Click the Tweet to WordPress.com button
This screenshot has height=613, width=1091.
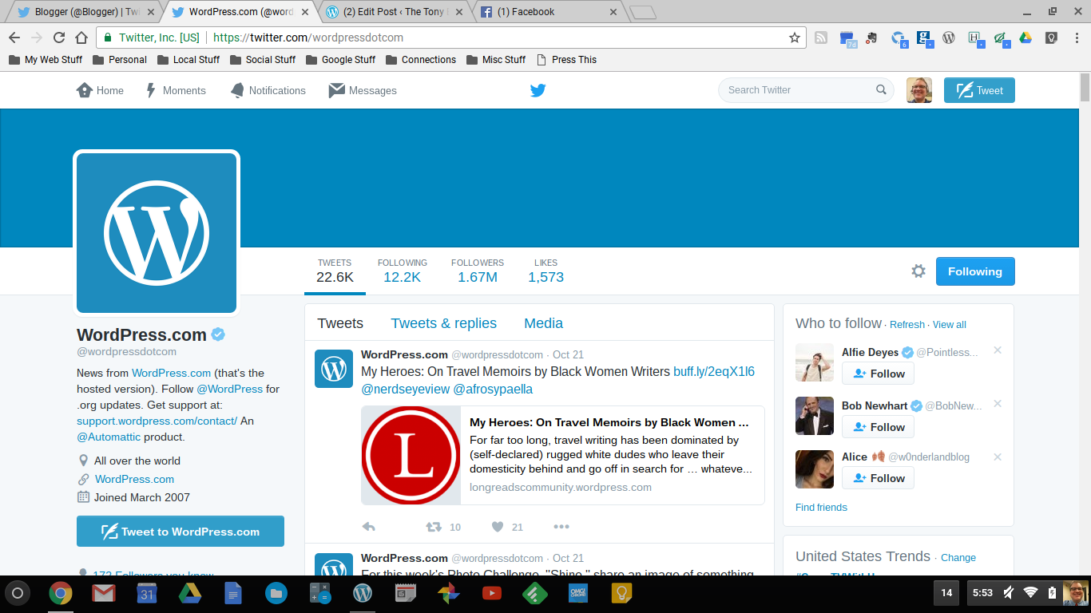pos(181,532)
